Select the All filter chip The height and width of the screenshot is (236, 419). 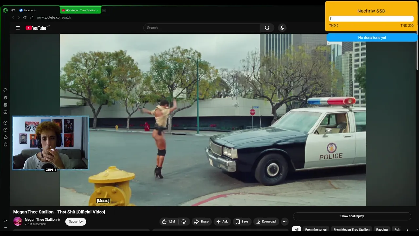pos(297,230)
